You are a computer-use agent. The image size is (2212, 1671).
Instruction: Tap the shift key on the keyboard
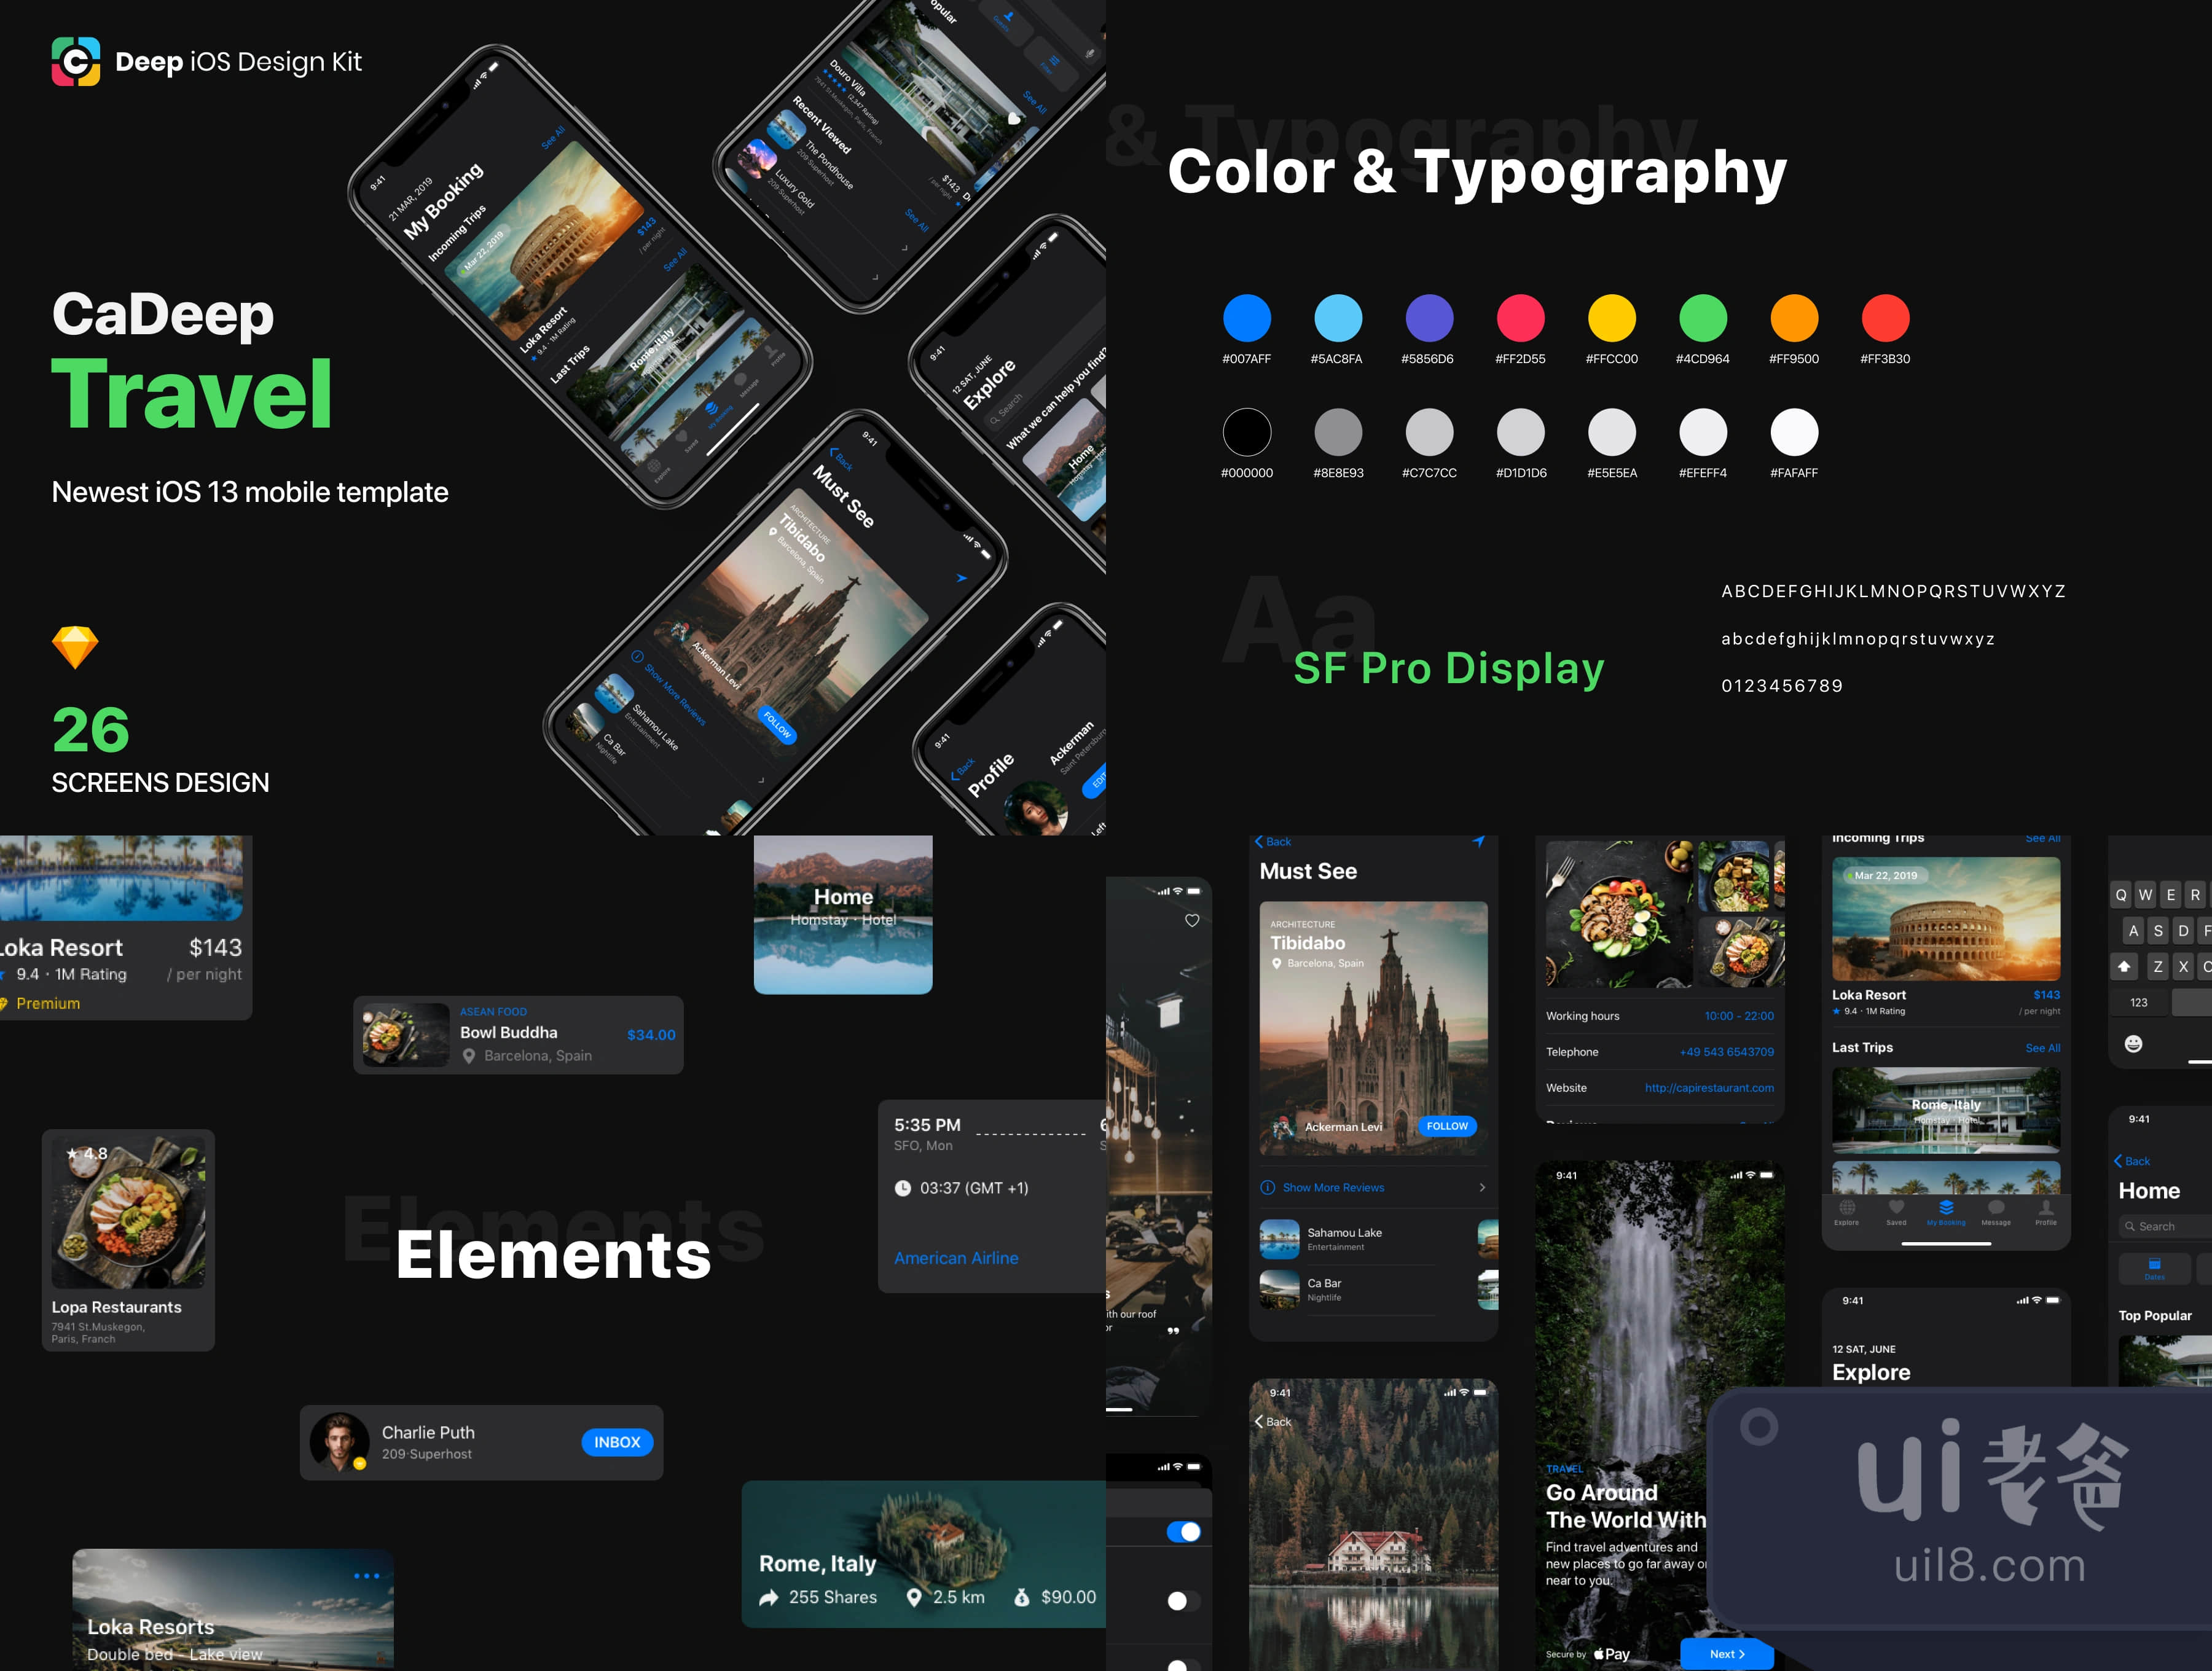pyautogui.click(x=2124, y=966)
